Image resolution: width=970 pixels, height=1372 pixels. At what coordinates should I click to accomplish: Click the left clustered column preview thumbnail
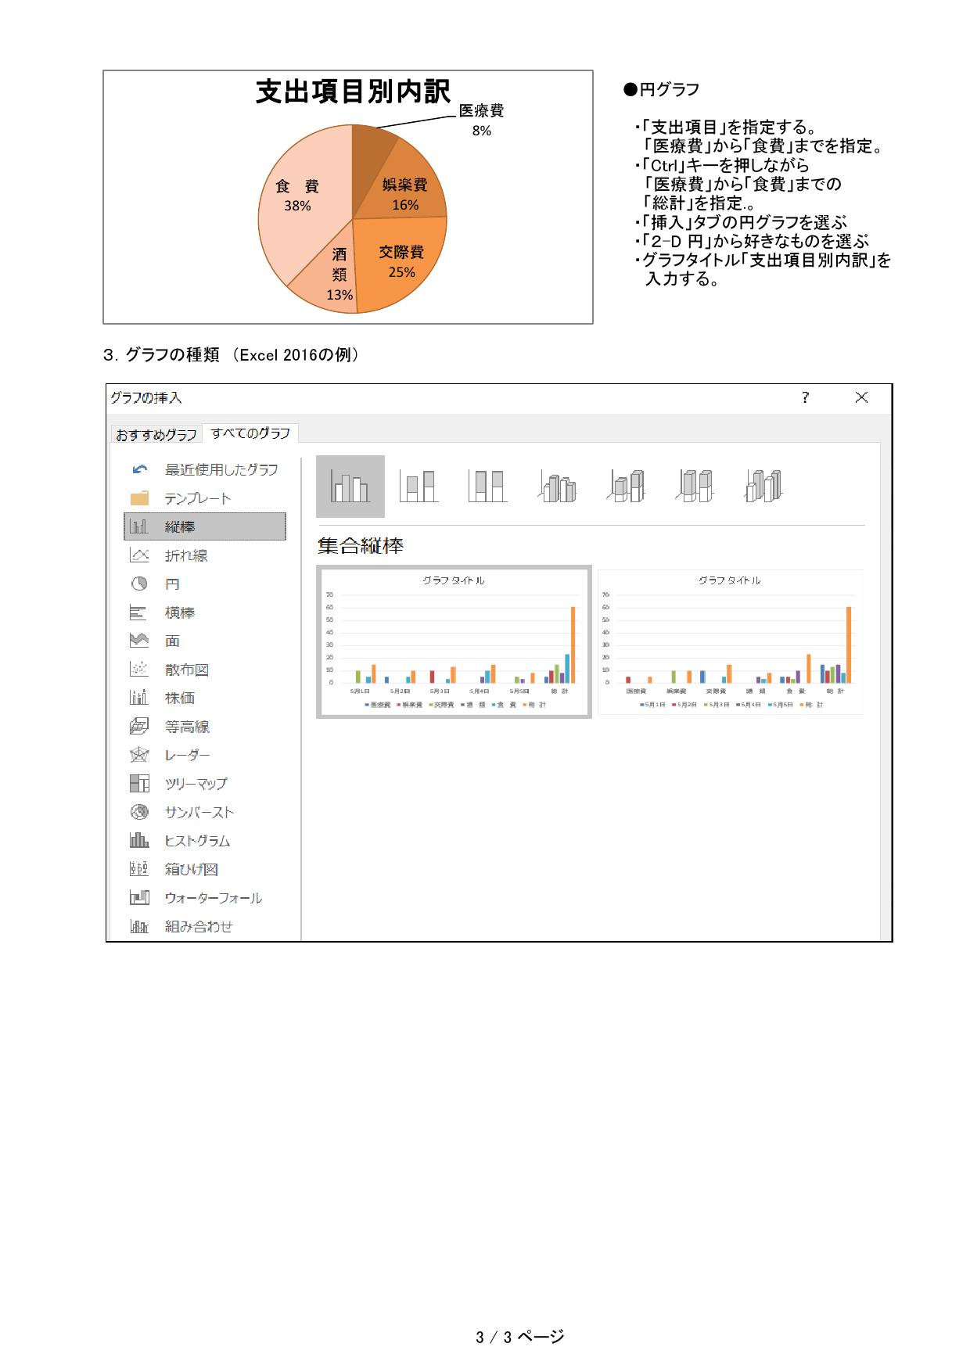coord(454,641)
